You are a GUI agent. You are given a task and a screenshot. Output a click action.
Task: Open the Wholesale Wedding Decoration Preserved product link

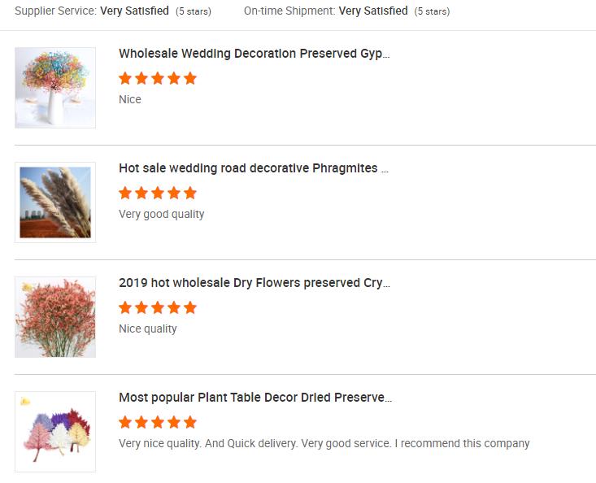pos(254,54)
